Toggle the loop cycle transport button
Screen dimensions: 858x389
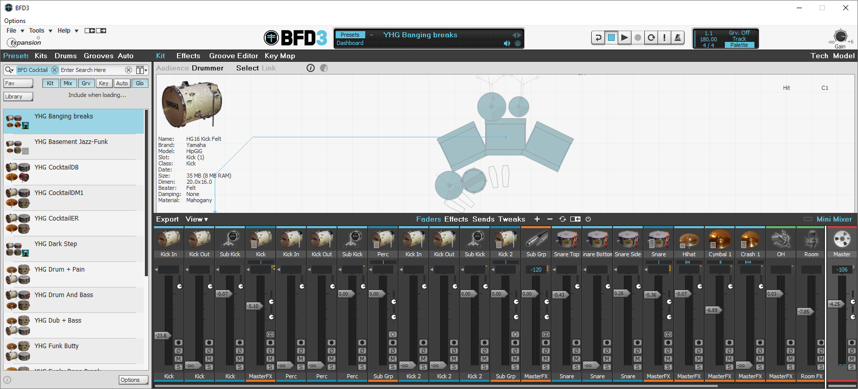coord(651,38)
